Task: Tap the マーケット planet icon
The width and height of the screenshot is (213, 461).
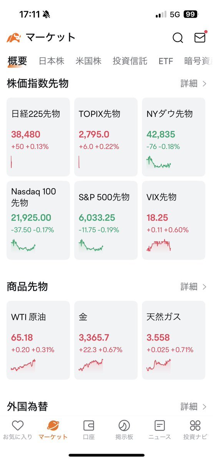Action: tap(53, 425)
